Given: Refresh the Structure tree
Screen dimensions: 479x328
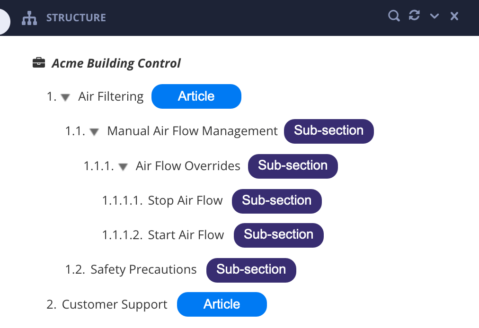Looking at the screenshot, I should coord(414,15).
